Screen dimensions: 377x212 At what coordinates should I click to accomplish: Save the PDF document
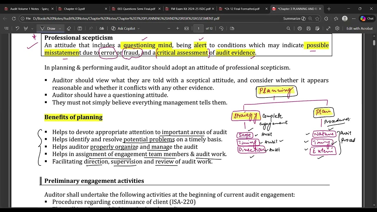point(308,28)
